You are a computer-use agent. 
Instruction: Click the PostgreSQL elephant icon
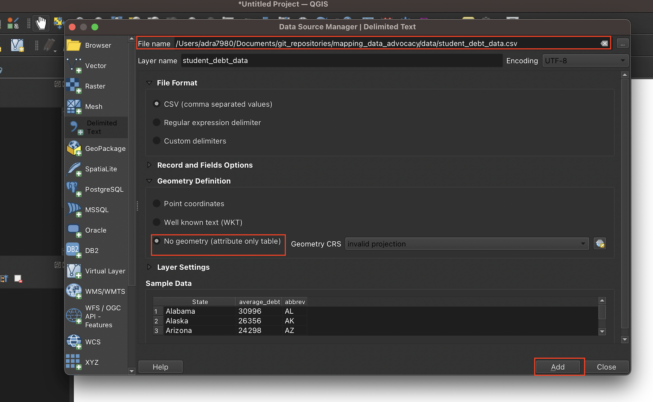(x=74, y=189)
